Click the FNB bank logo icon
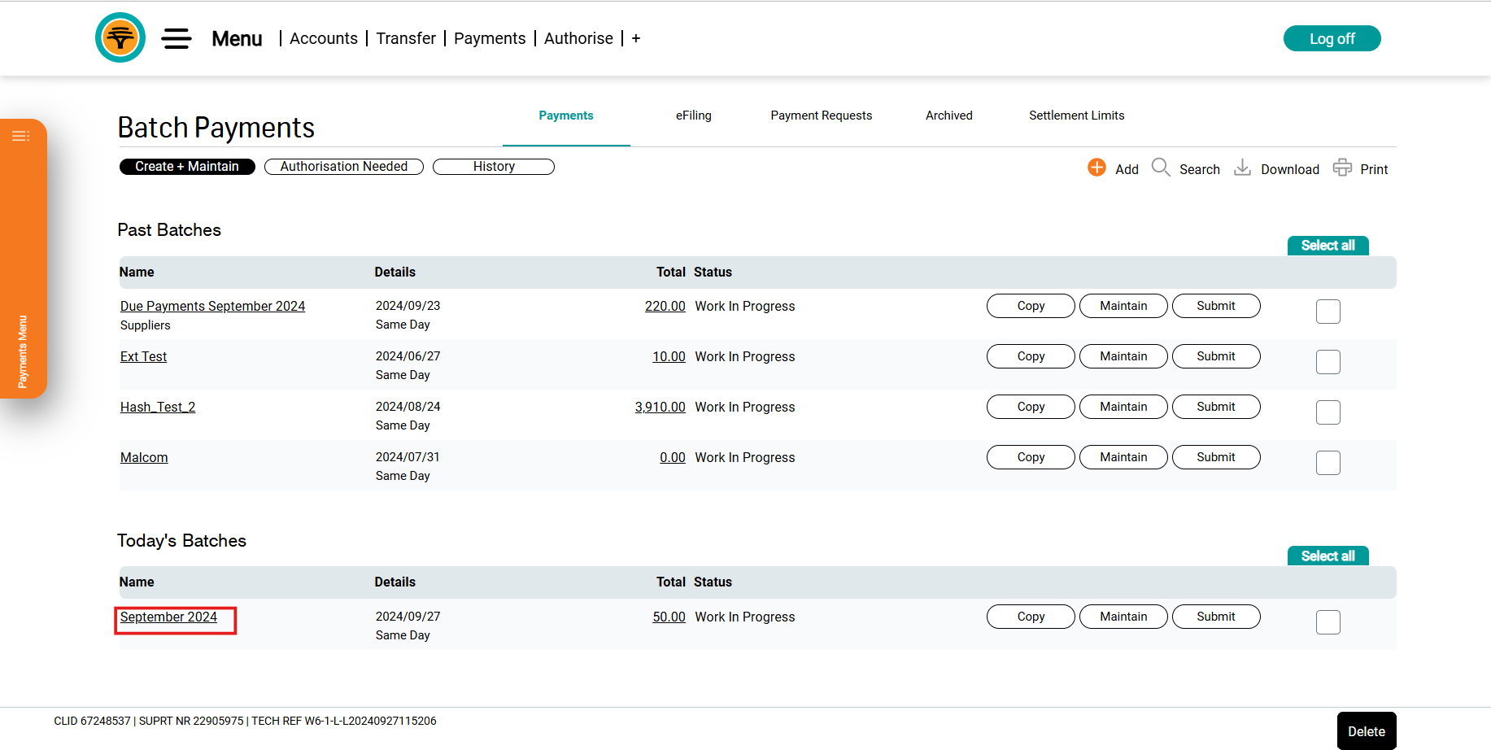This screenshot has height=750, width=1491. click(120, 38)
